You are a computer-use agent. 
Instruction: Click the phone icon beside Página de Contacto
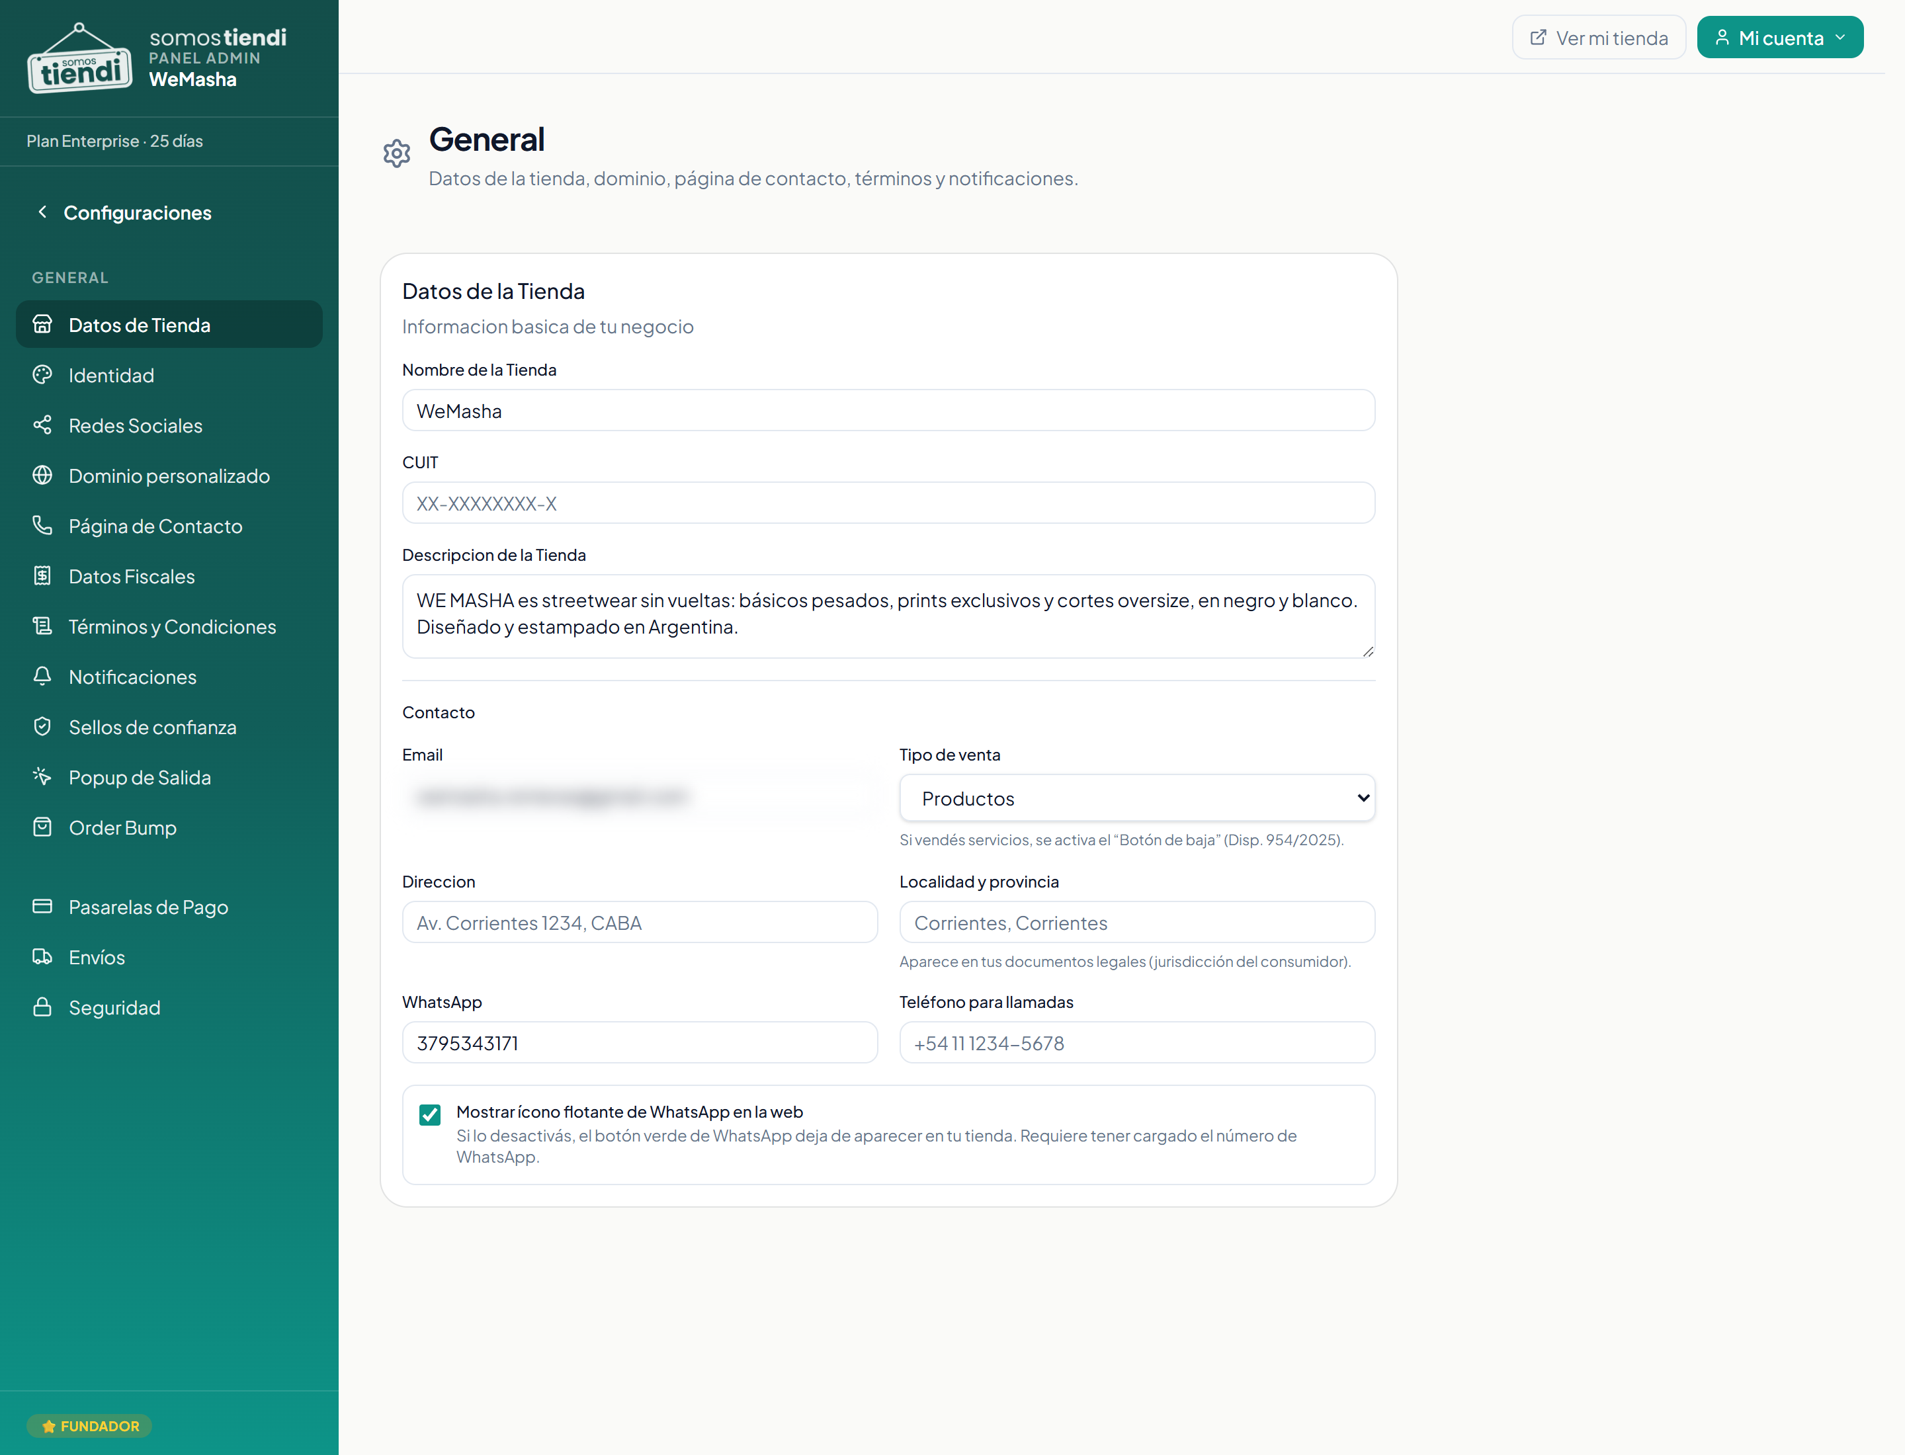42,525
